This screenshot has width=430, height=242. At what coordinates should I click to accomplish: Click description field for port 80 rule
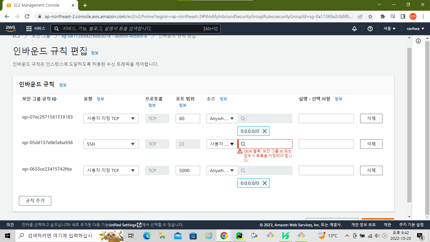pyautogui.click(x=326, y=118)
